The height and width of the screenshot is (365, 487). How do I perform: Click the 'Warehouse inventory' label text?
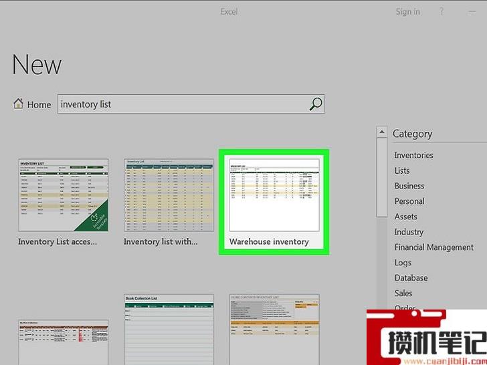tap(269, 242)
